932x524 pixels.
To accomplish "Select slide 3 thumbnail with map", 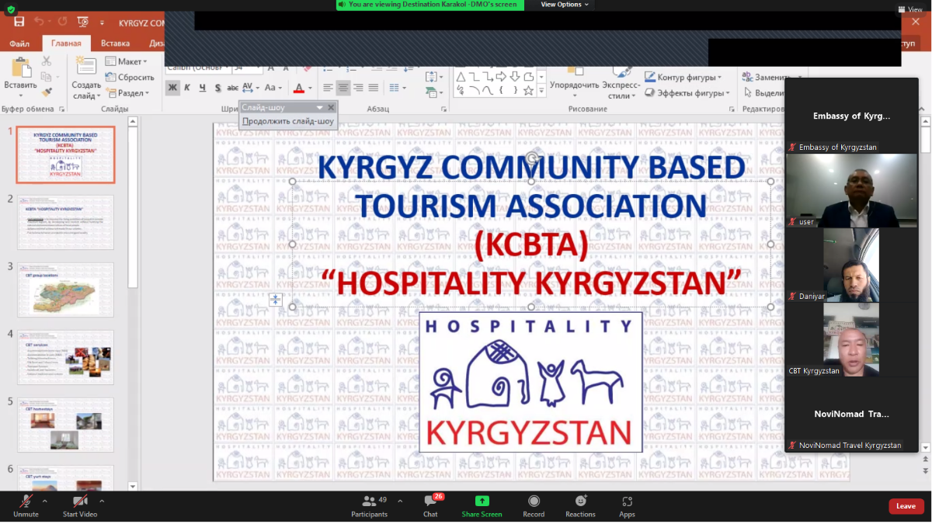I will (65, 290).
